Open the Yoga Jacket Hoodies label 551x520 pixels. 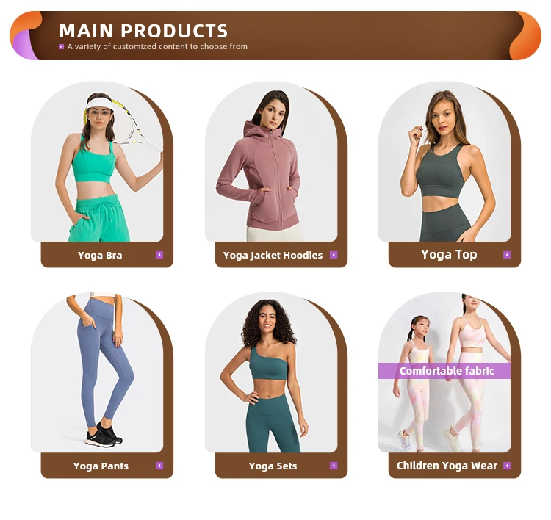[x=273, y=255]
